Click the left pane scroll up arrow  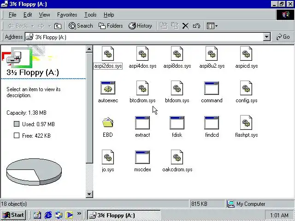(89, 49)
